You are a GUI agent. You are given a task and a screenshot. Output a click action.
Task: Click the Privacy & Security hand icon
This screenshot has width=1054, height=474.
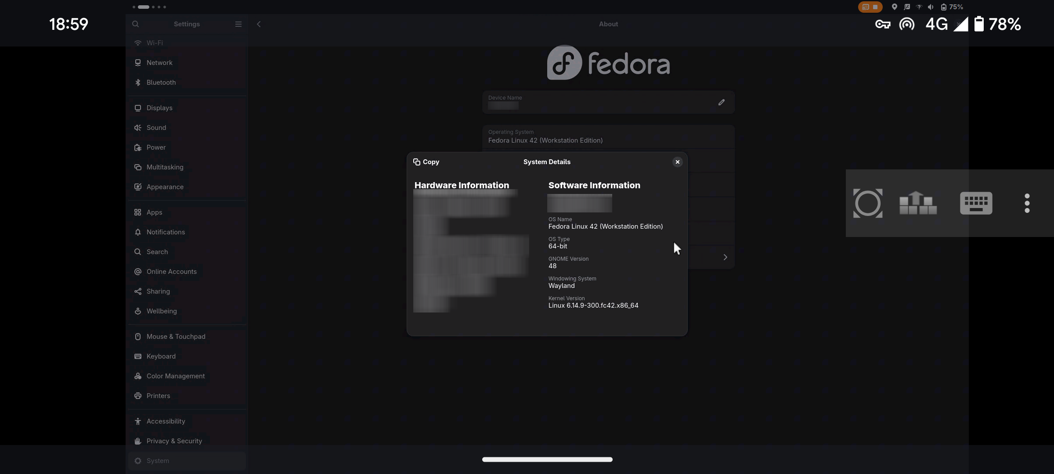138,441
